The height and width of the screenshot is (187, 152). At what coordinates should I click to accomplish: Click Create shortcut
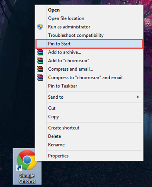(89, 128)
